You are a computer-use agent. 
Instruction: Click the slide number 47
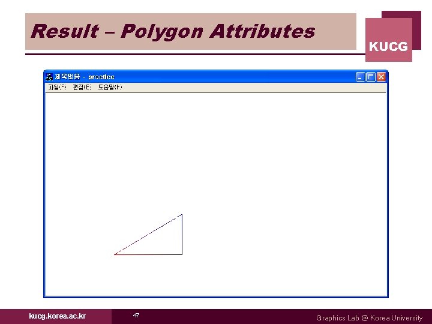136,315
